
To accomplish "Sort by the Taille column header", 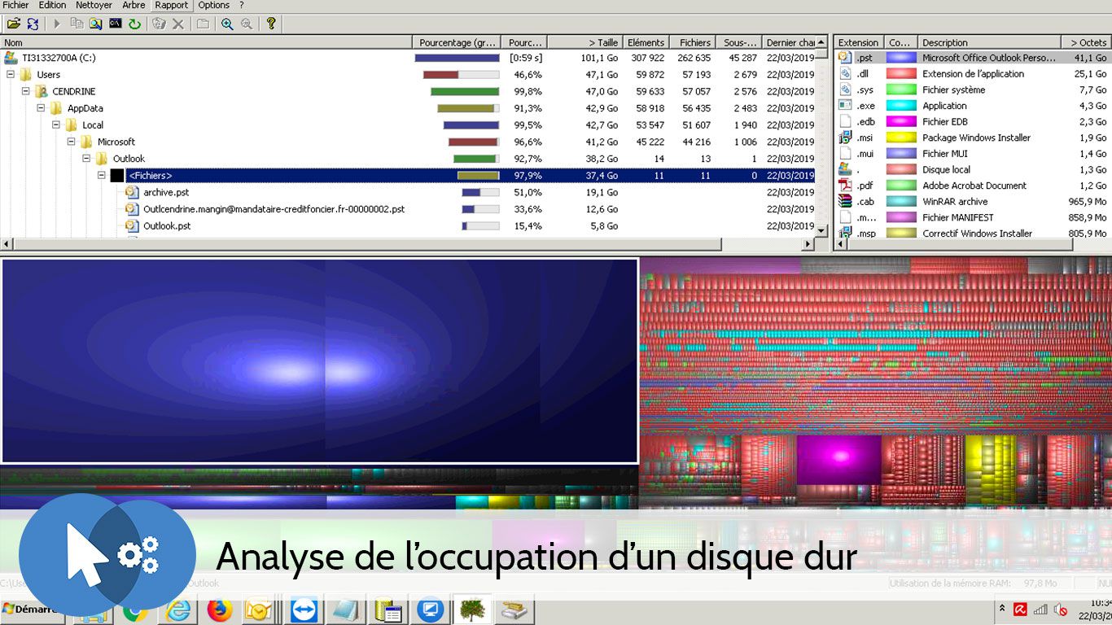I will pyautogui.click(x=584, y=42).
